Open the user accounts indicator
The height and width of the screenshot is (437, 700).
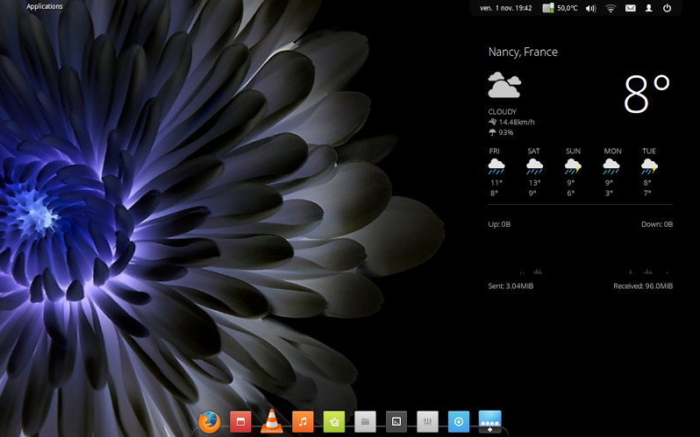(648, 8)
